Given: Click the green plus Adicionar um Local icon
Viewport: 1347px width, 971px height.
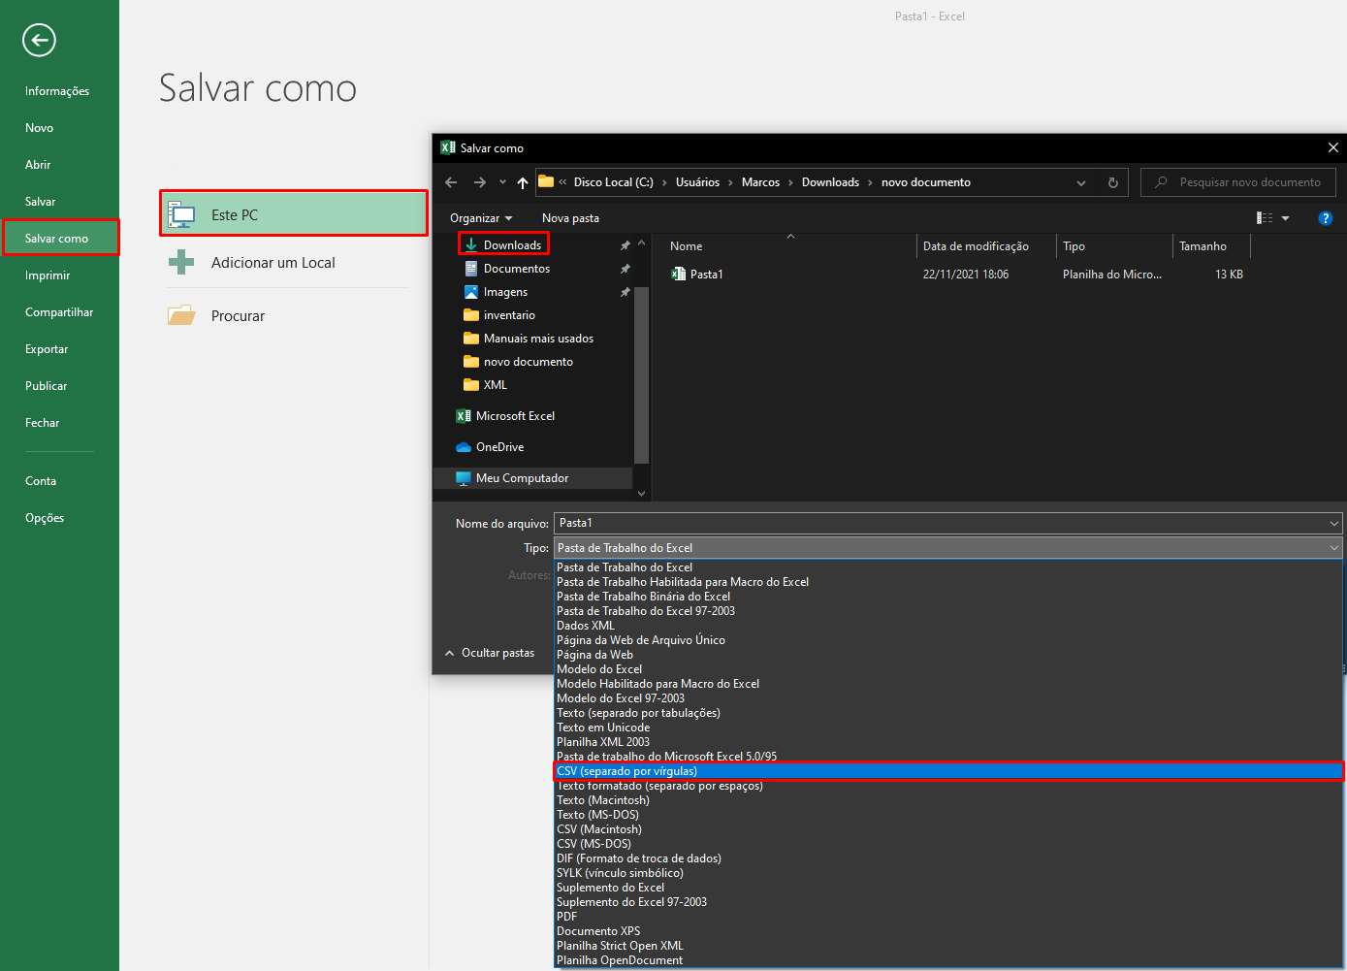Looking at the screenshot, I should click(x=181, y=262).
